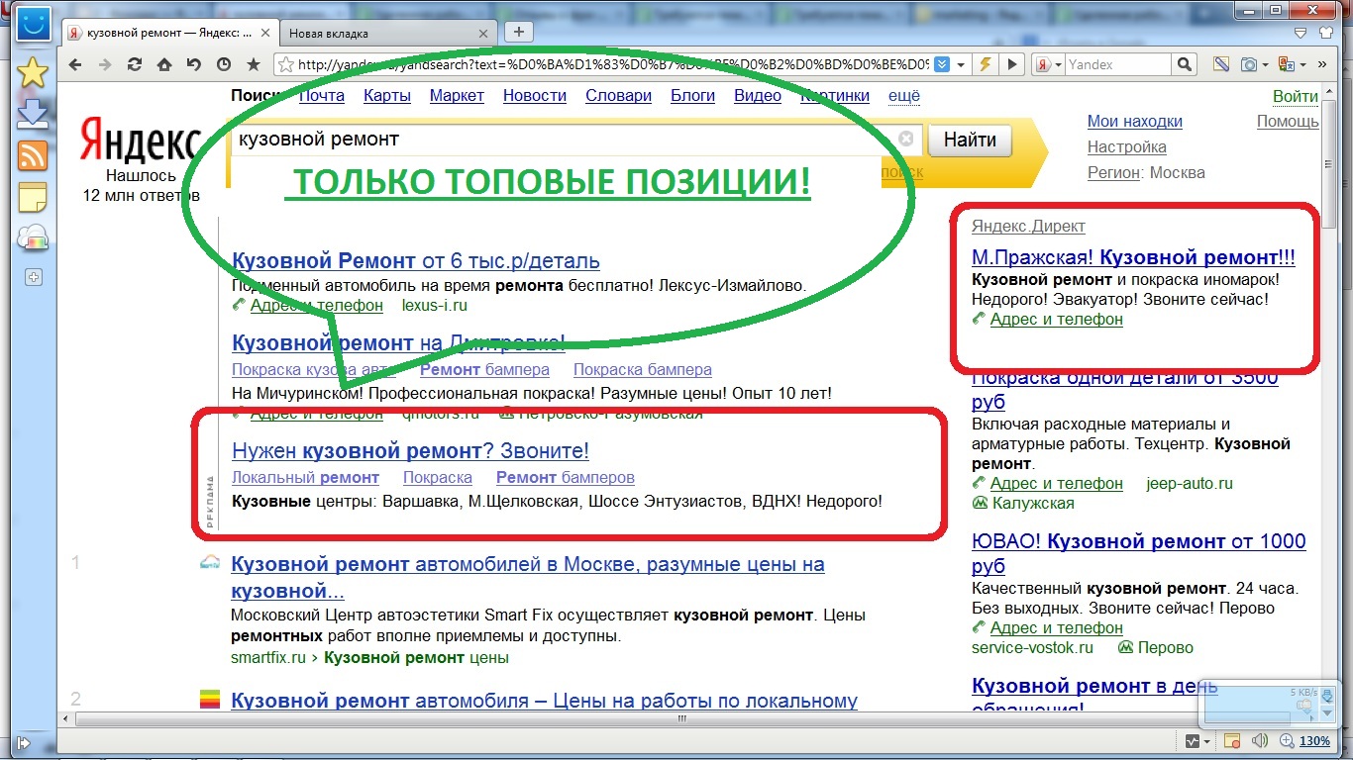
Task: Open ad ЮВАО! Кузовной ремонт от 1000 руб
Action: pyautogui.click(x=1139, y=553)
